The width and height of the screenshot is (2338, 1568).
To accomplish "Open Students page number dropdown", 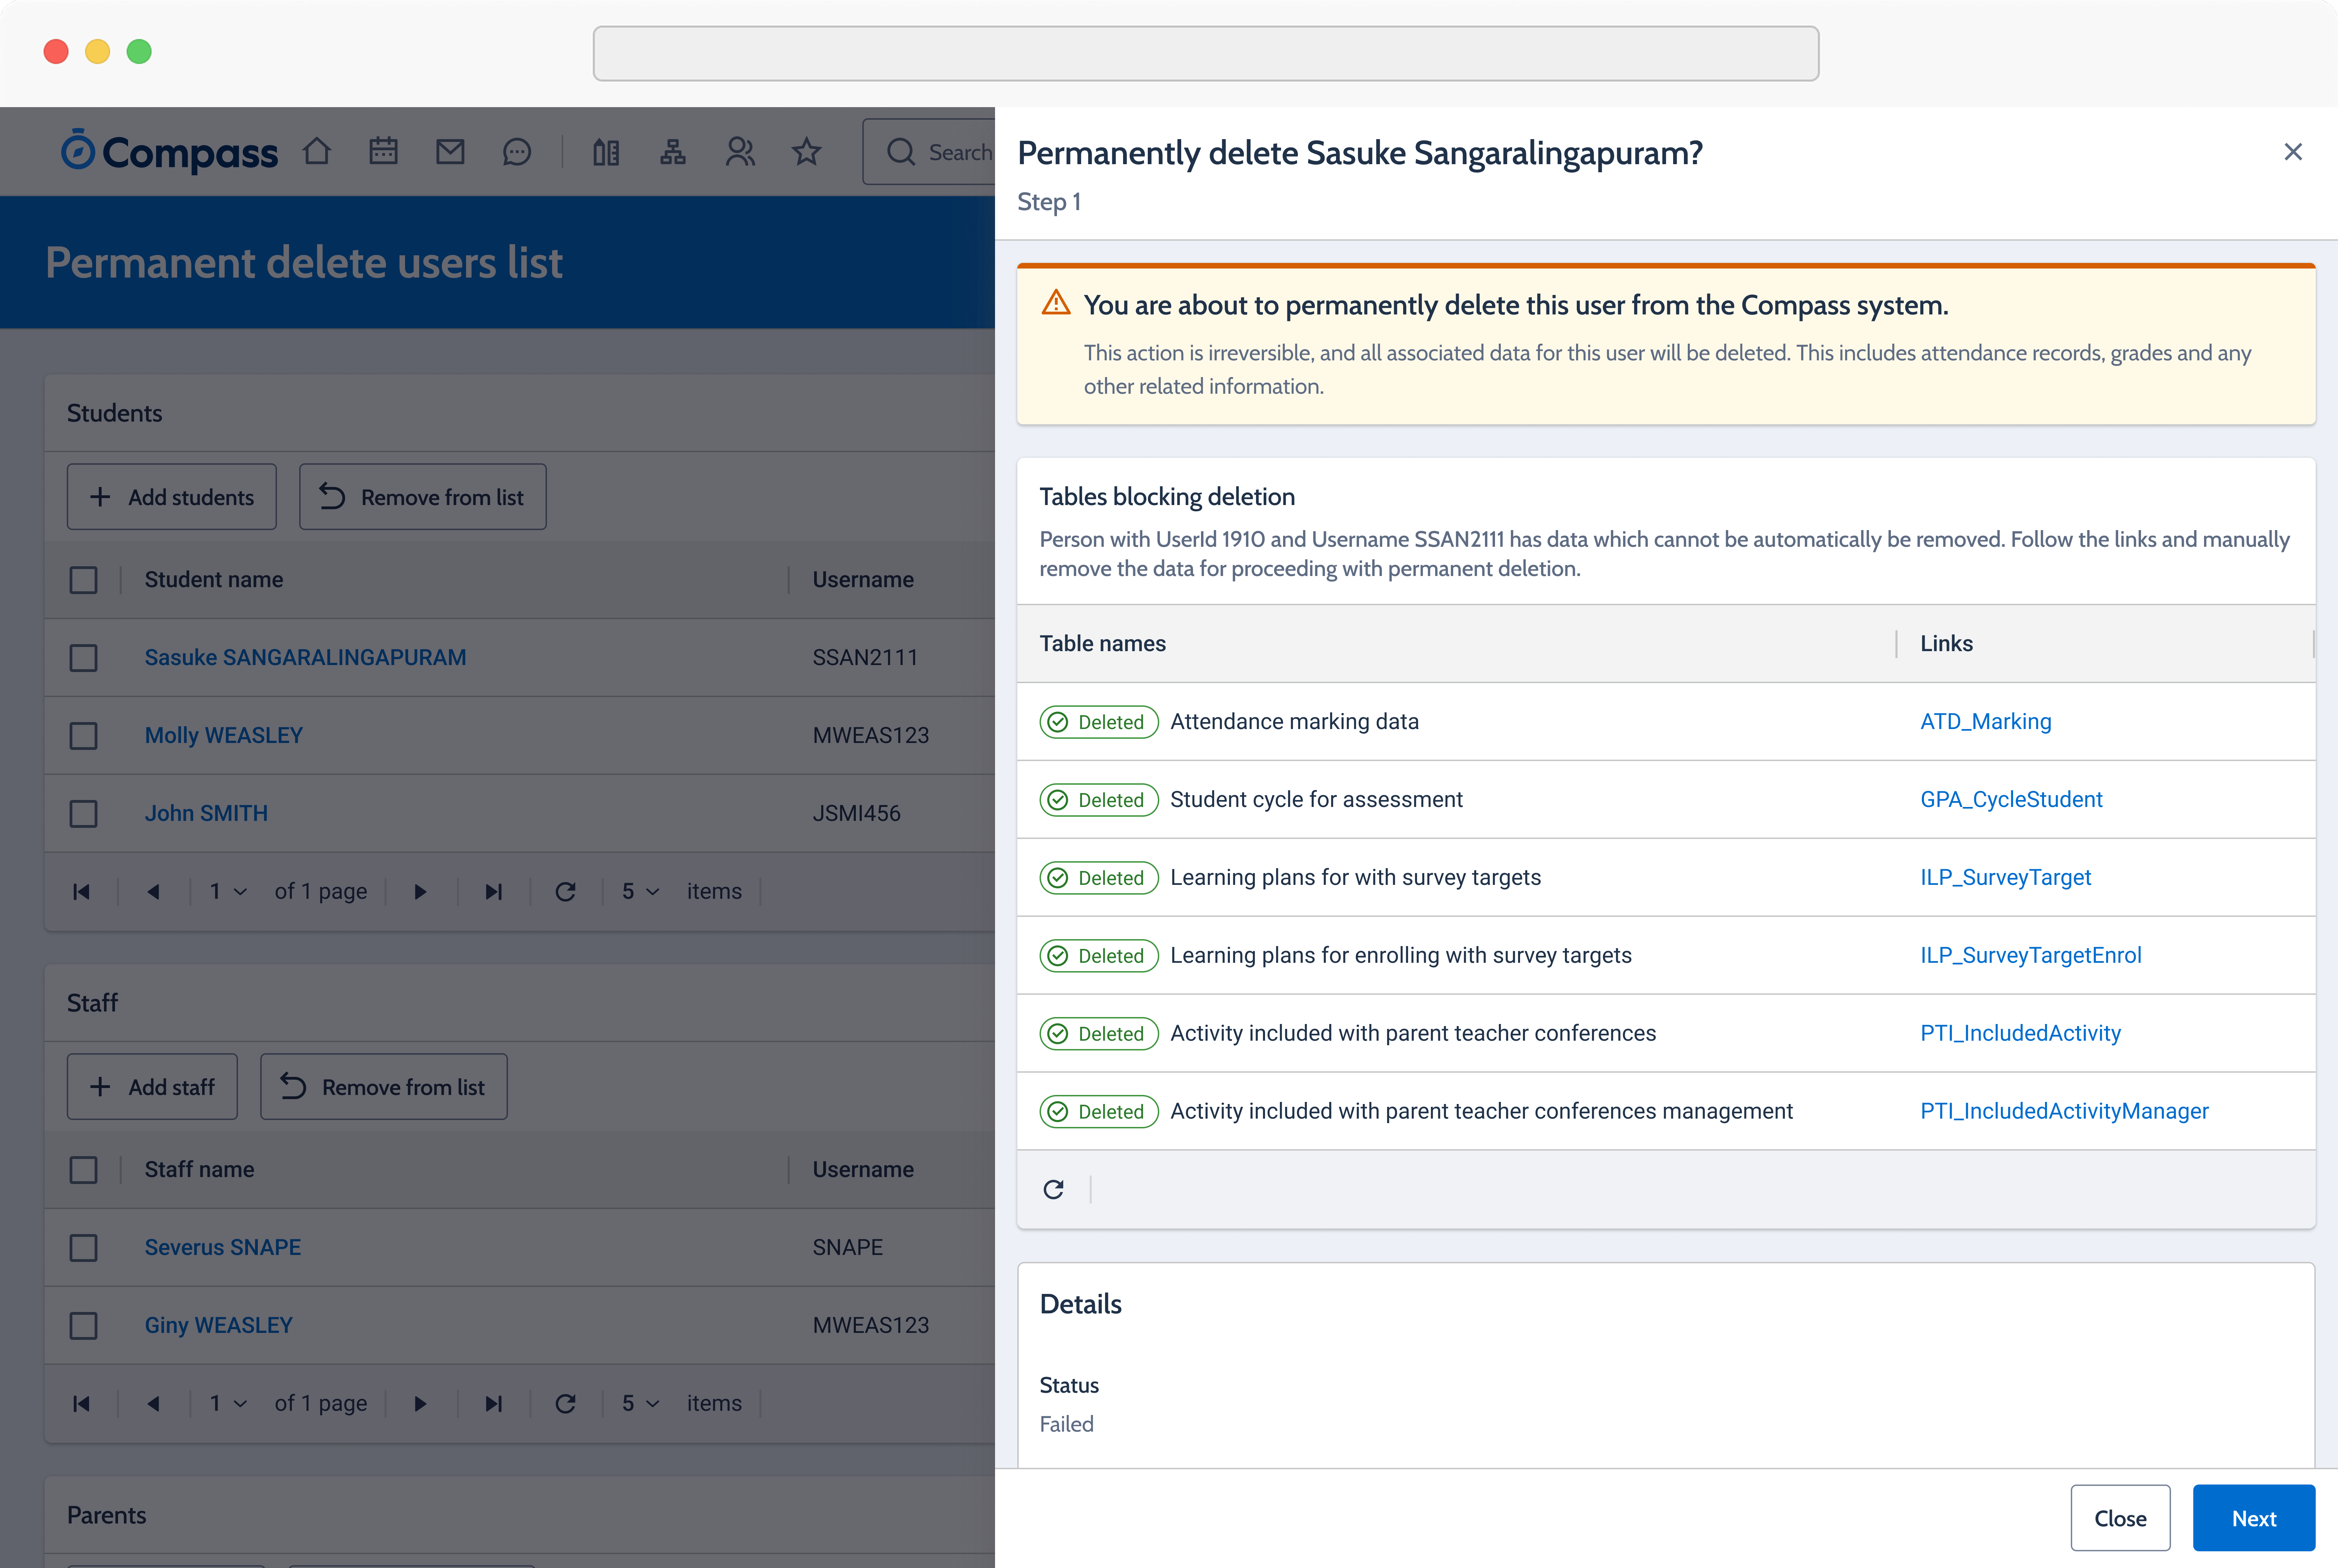I will [228, 891].
